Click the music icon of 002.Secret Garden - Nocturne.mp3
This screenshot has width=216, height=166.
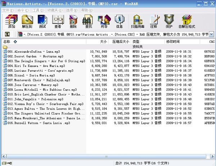(5, 56)
